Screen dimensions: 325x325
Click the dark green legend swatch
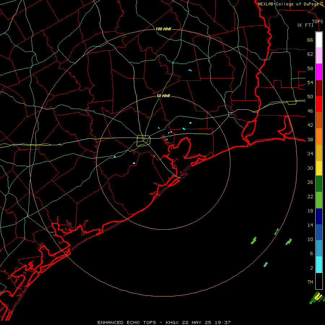pos(319,184)
